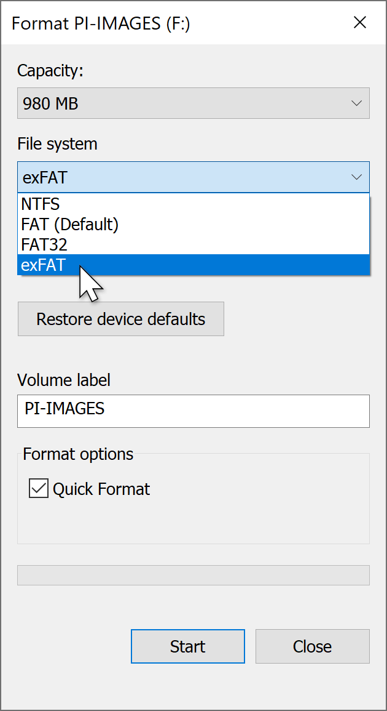This screenshot has width=387, height=711.
Task: Click the empty format progress bar
Action: [x=193, y=575]
